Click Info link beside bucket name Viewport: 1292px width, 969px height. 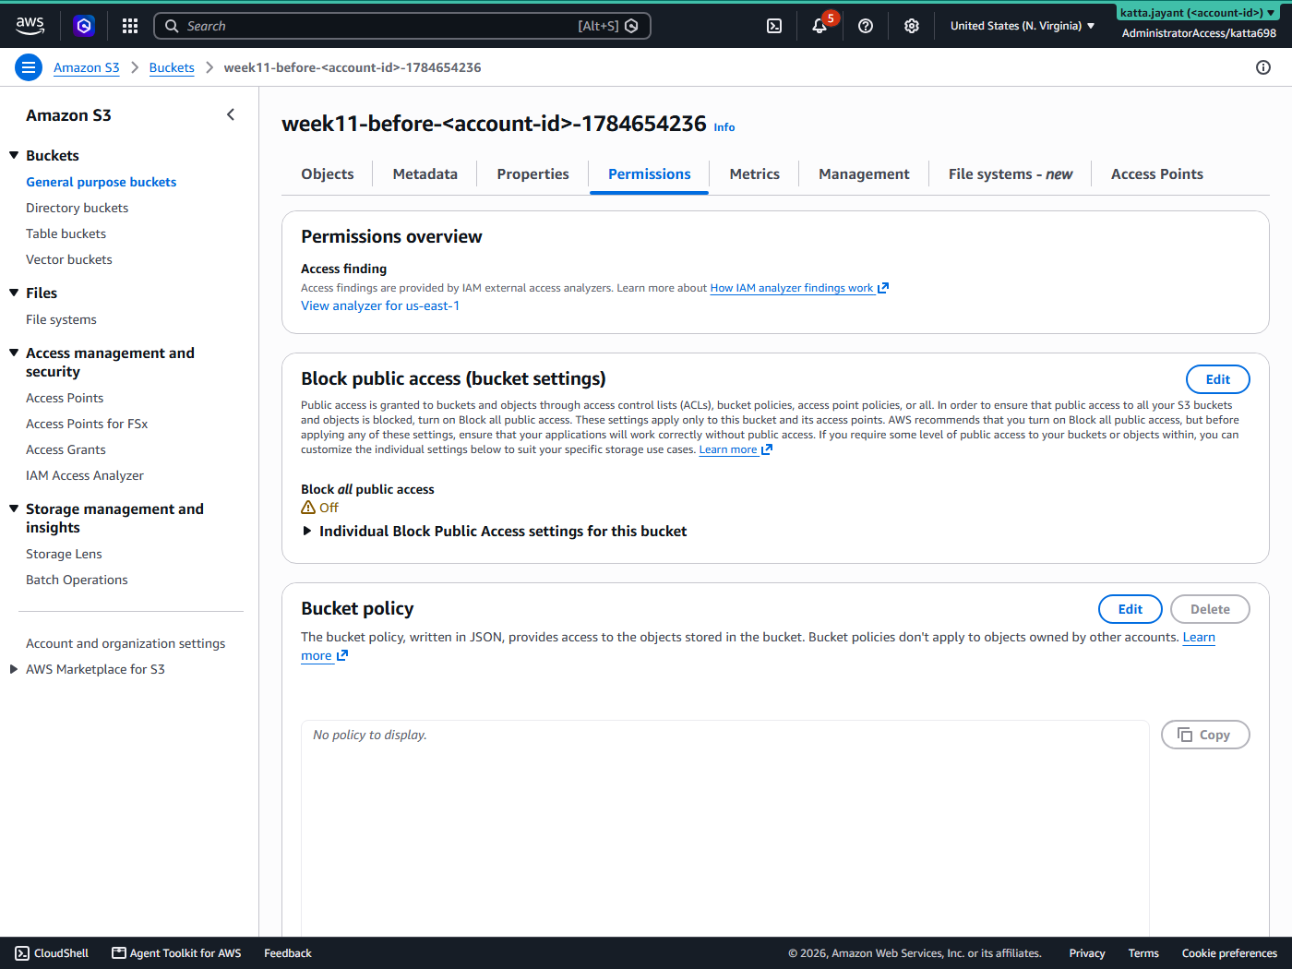click(724, 127)
